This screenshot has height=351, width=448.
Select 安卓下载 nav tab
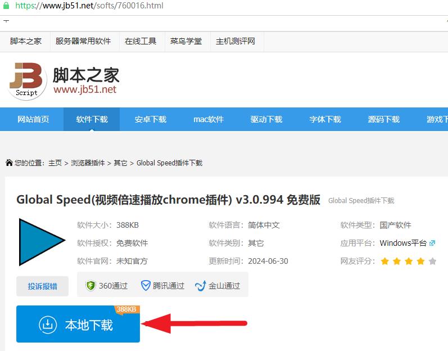[x=151, y=119]
